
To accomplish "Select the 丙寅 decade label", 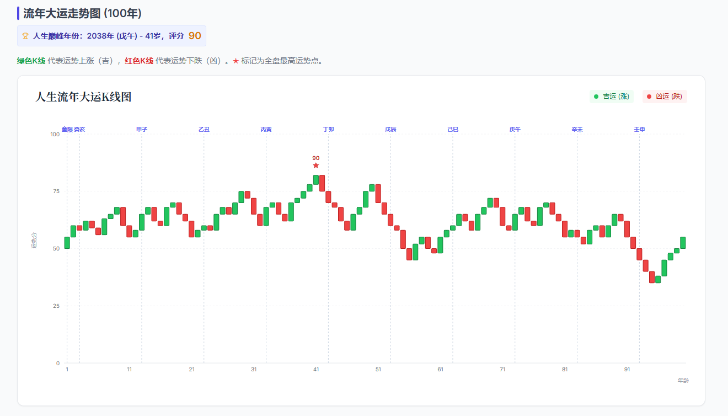I will click(266, 130).
